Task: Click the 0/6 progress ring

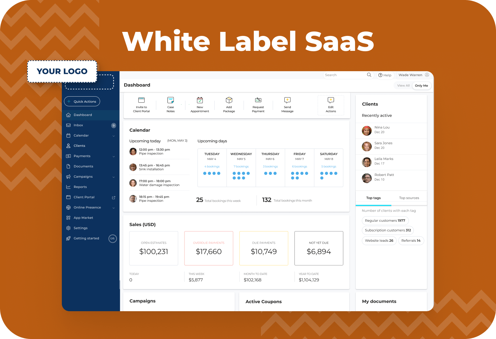Action: 112,239
